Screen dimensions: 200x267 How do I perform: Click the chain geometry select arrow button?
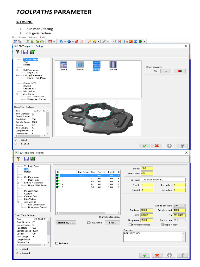166,71
